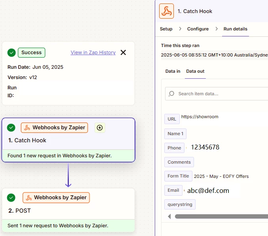The image size is (268, 236).
Task: Click the Search item data field
Action: [217, 94]
